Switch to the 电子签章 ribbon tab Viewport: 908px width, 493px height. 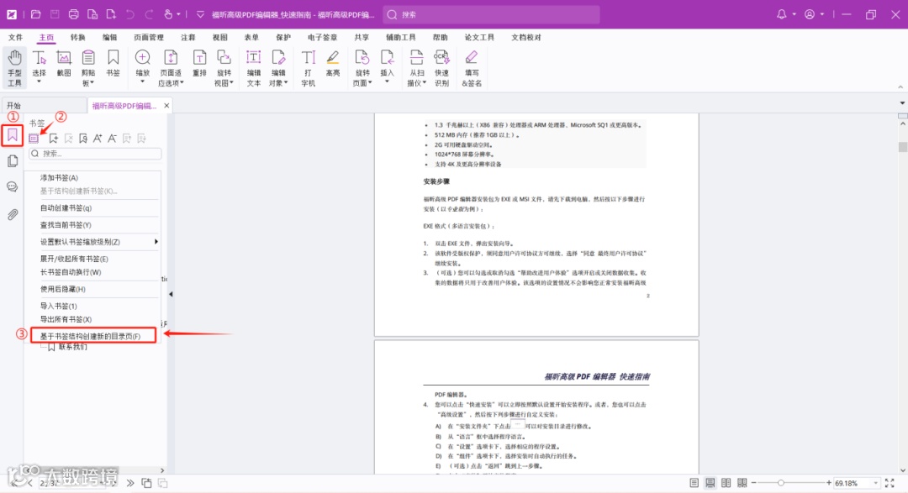[x=323, y=37]
